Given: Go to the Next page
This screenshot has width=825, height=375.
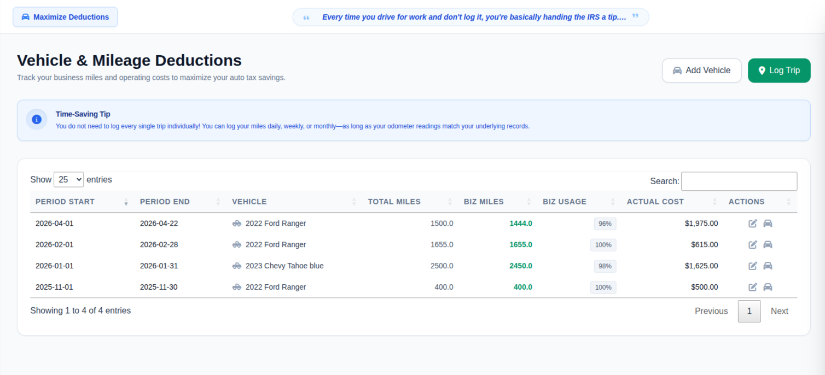Looking at the screenshot, I should click(779, 311).
